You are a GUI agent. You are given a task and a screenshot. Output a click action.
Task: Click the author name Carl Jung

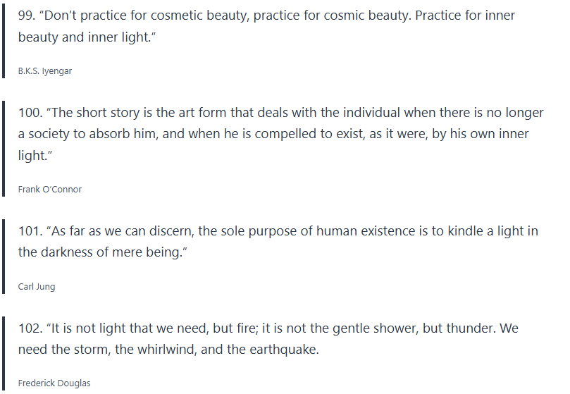[x=37, y=287]
